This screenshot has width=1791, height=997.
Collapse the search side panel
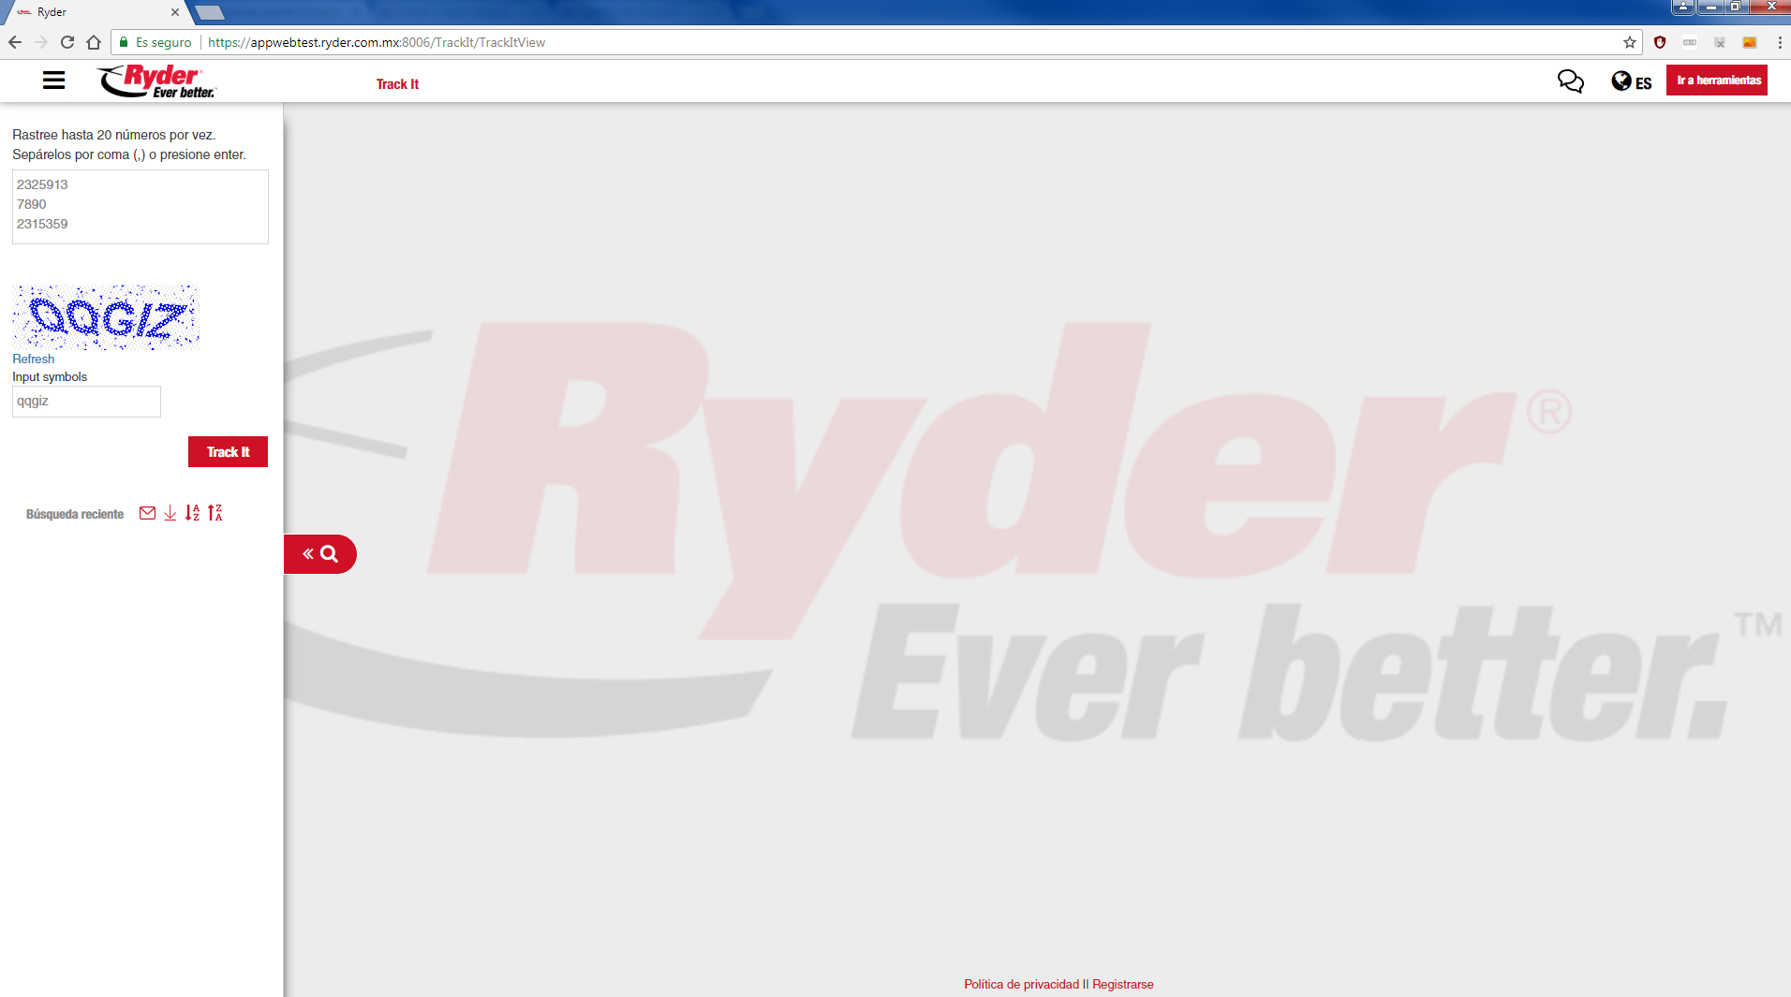tap(319, 554)
